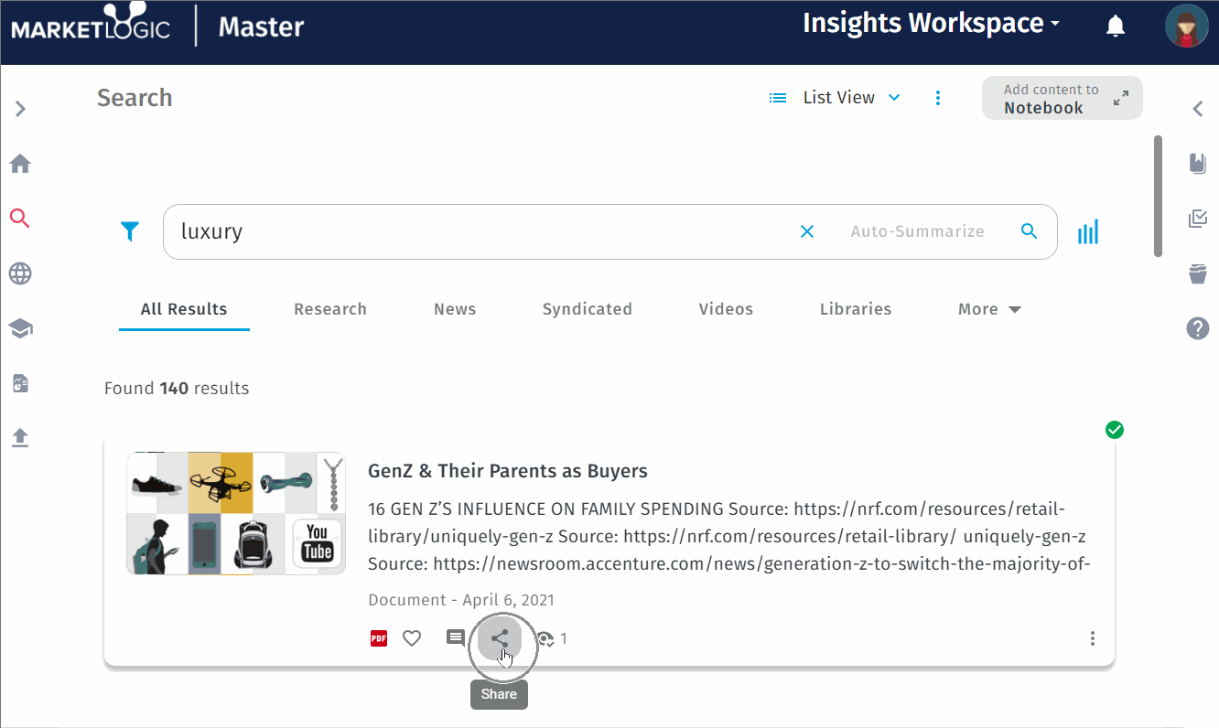Click the analytics bar chart icon beside search
1219x728 pixels.
pos(1087,231)
